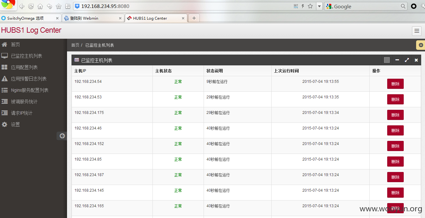425x218 pixels.
Task: Click the yellow settings gear tab
Action: (x=421, y=45)
